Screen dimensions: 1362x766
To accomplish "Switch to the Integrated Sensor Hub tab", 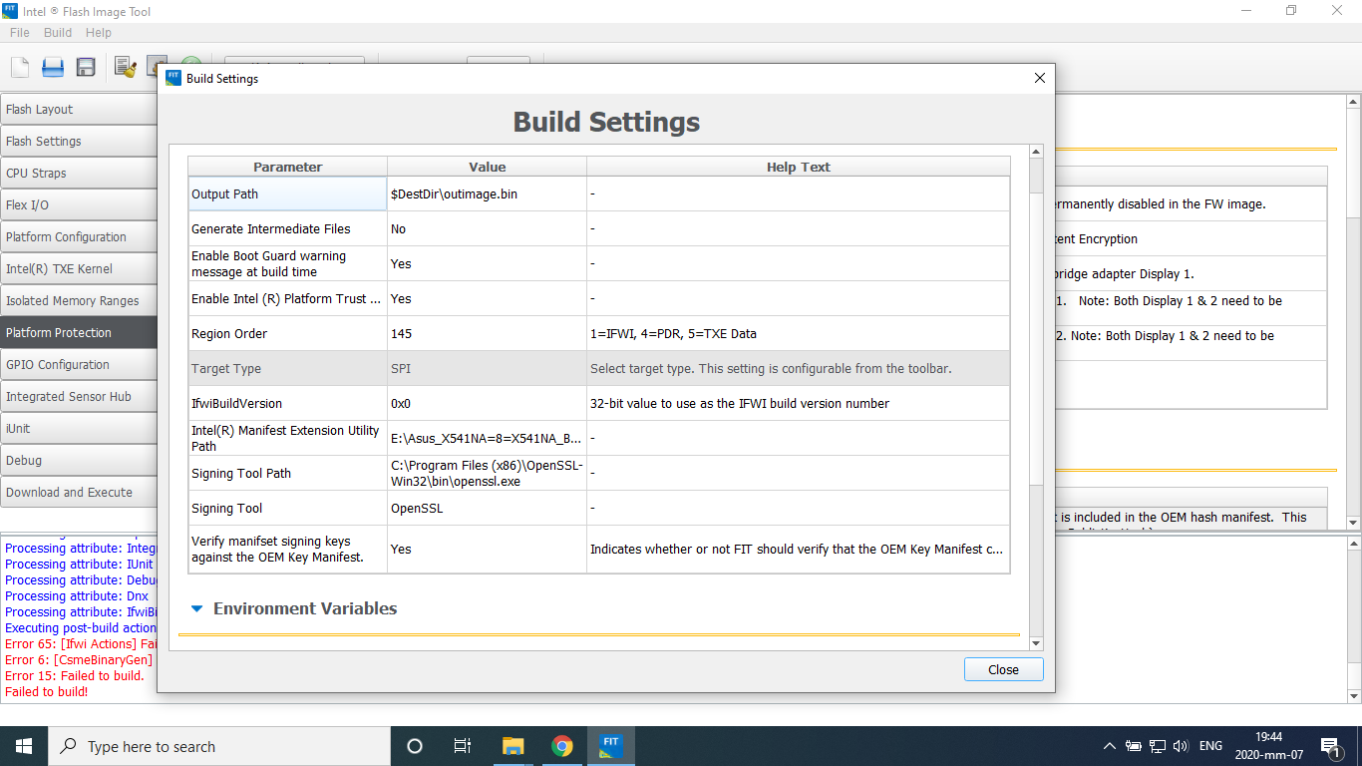I will tap(79, 396).
